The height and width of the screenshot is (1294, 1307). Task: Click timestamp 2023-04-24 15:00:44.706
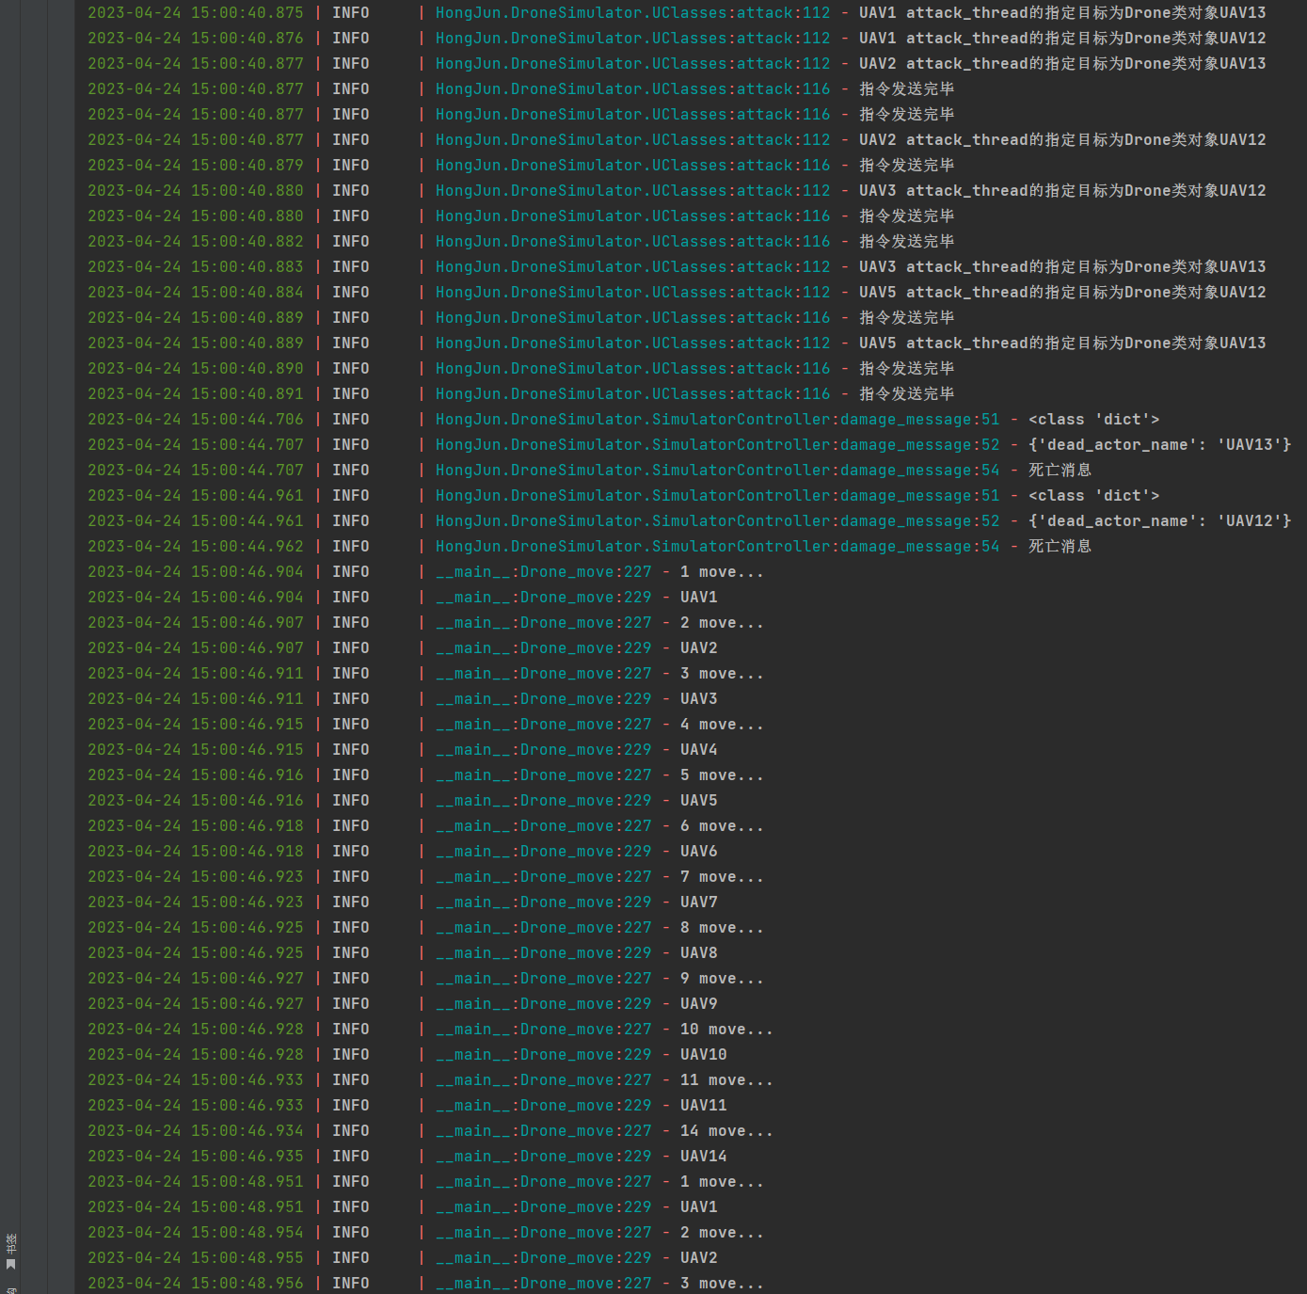196,420
